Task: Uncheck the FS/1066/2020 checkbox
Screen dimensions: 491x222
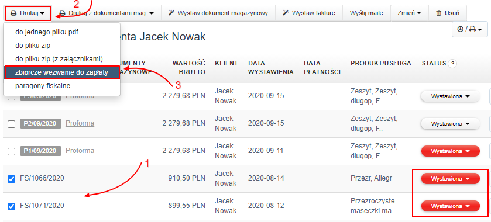Action: pyautogui.click(x=11, y=179)
